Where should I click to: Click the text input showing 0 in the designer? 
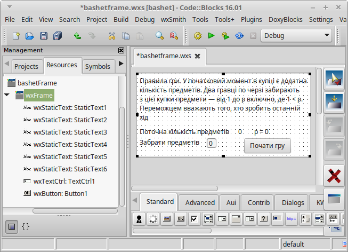(211, 143)
